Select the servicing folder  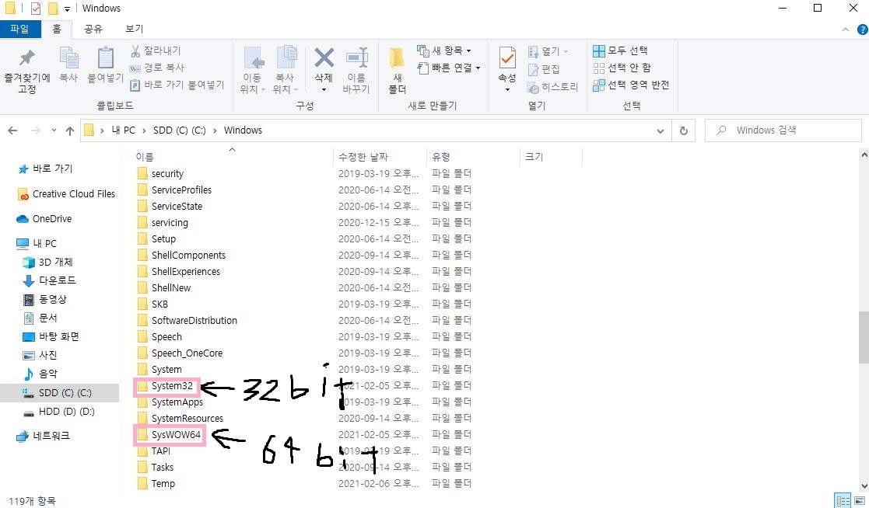click(170, 222)
